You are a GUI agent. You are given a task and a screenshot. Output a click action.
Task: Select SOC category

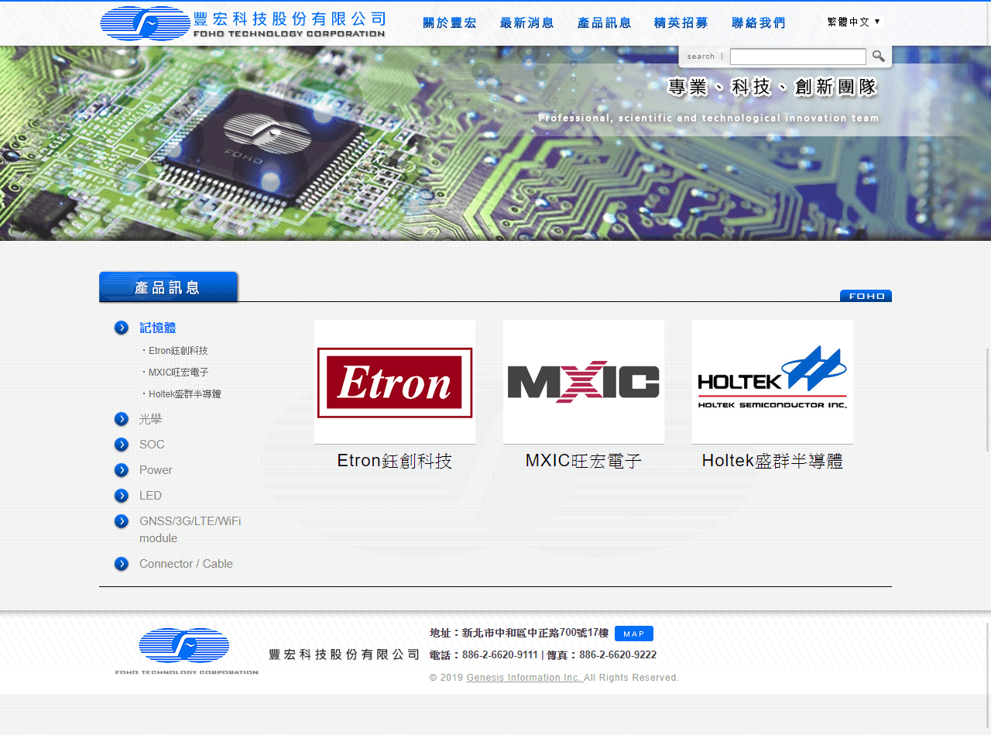[152, 445]
